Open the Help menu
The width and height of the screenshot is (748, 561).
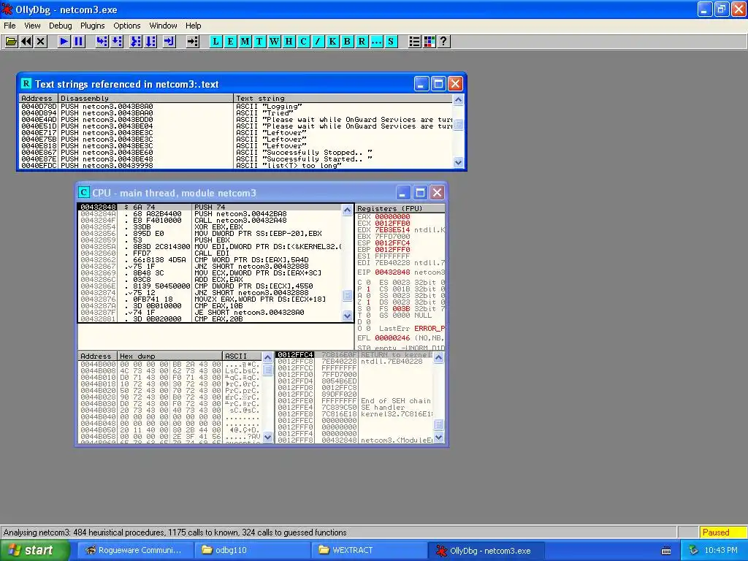pos(193,26)
